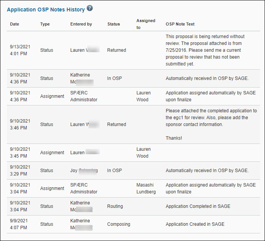The image size is (265, 241).
Task: Click the Entered by column header
Action: [x=81, y=24]
